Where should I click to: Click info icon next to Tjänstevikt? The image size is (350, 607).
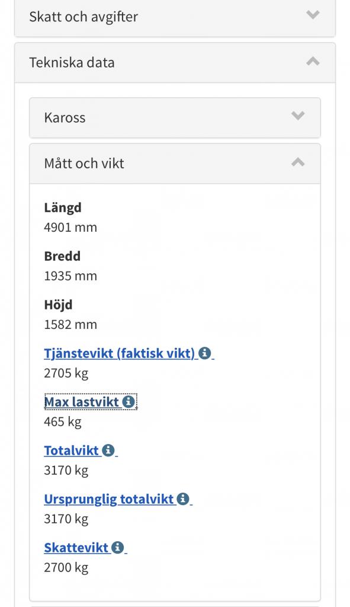[204, 353]
